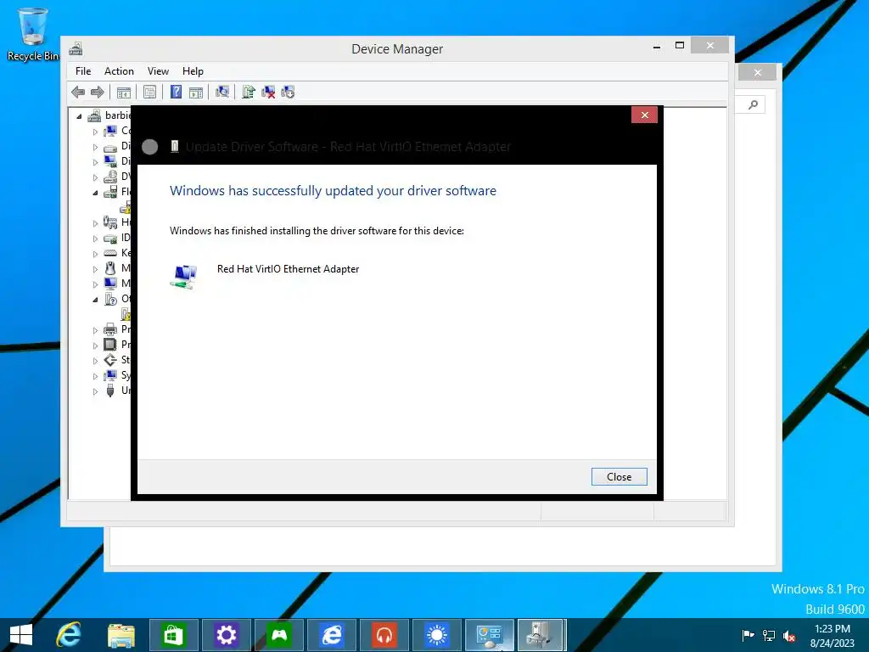Screen dimensions: 869x652
Task: Open the Action menu in Device Manager
Action: (x=119, y=71)
